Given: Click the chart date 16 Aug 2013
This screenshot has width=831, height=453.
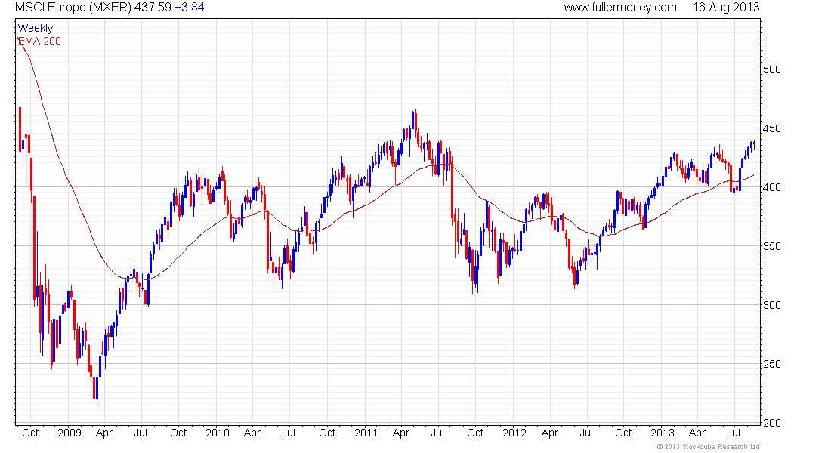Looking at the screenshot, I should click(x=726, y=8).
